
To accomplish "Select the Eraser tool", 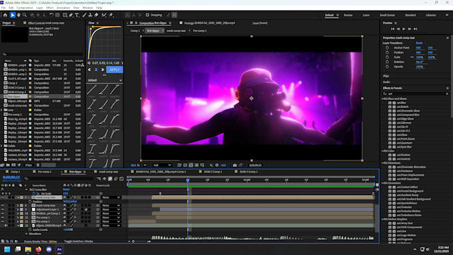I will pos(96,15).
